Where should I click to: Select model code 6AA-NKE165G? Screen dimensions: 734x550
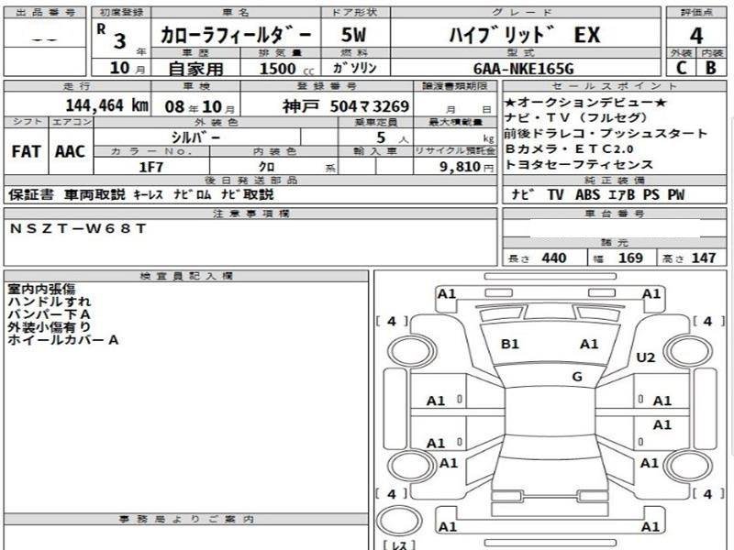(x=523, y=69)
